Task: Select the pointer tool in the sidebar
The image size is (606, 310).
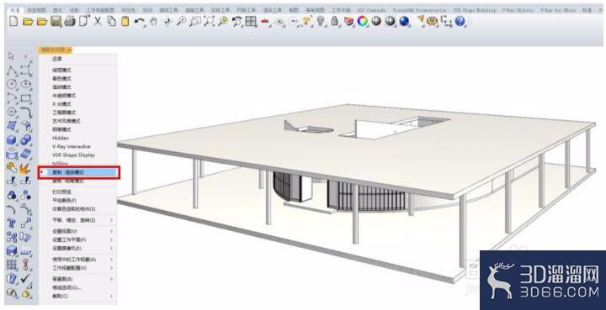Action: pyautogui.click(x=11, y=56)
